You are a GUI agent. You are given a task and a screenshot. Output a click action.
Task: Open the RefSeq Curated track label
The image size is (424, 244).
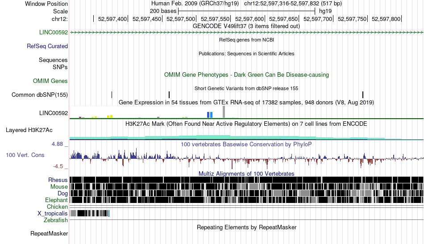47,46
